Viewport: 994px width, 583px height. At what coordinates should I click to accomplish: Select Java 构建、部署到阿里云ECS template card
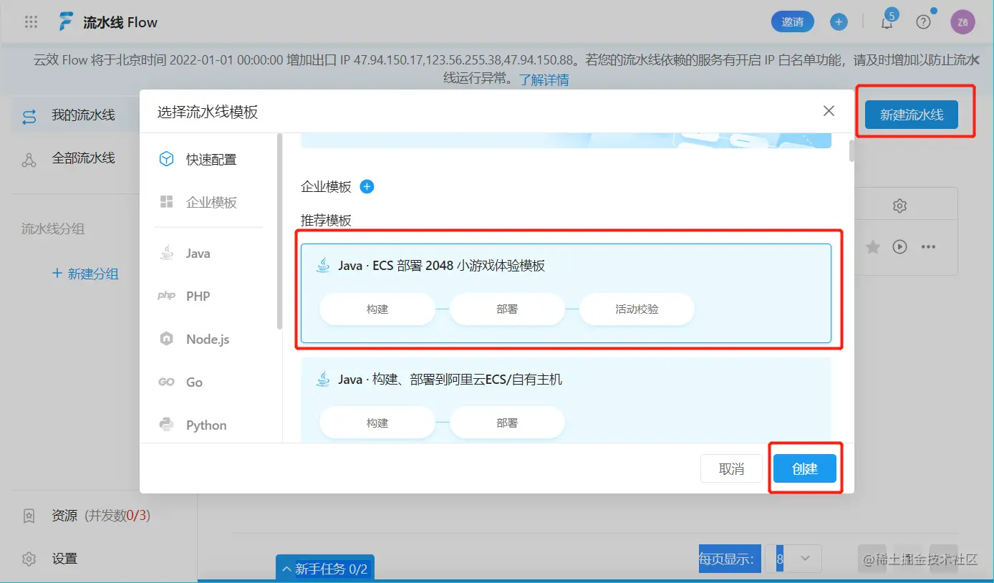pyautogui.click(x=566, y=400)
